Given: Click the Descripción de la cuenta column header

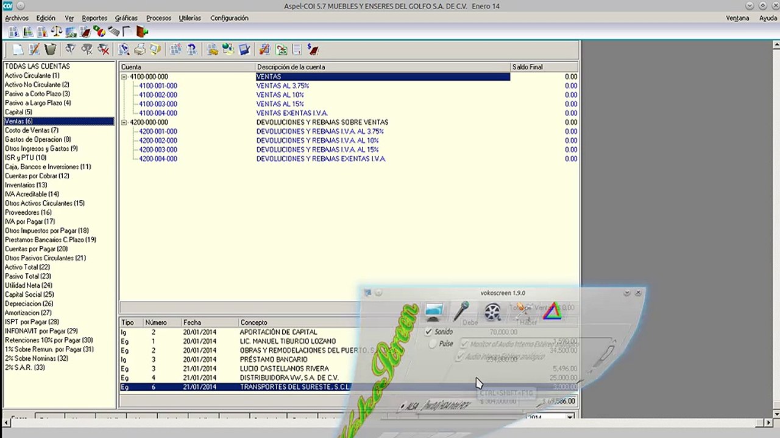Looking at the screenshot, I should pyautogui.click(x=383, y=67).
